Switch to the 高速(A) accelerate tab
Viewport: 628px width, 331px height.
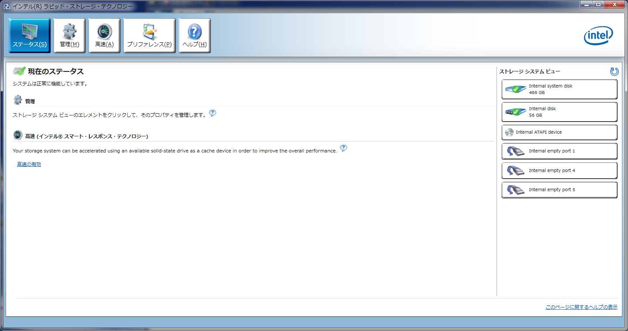104,36
